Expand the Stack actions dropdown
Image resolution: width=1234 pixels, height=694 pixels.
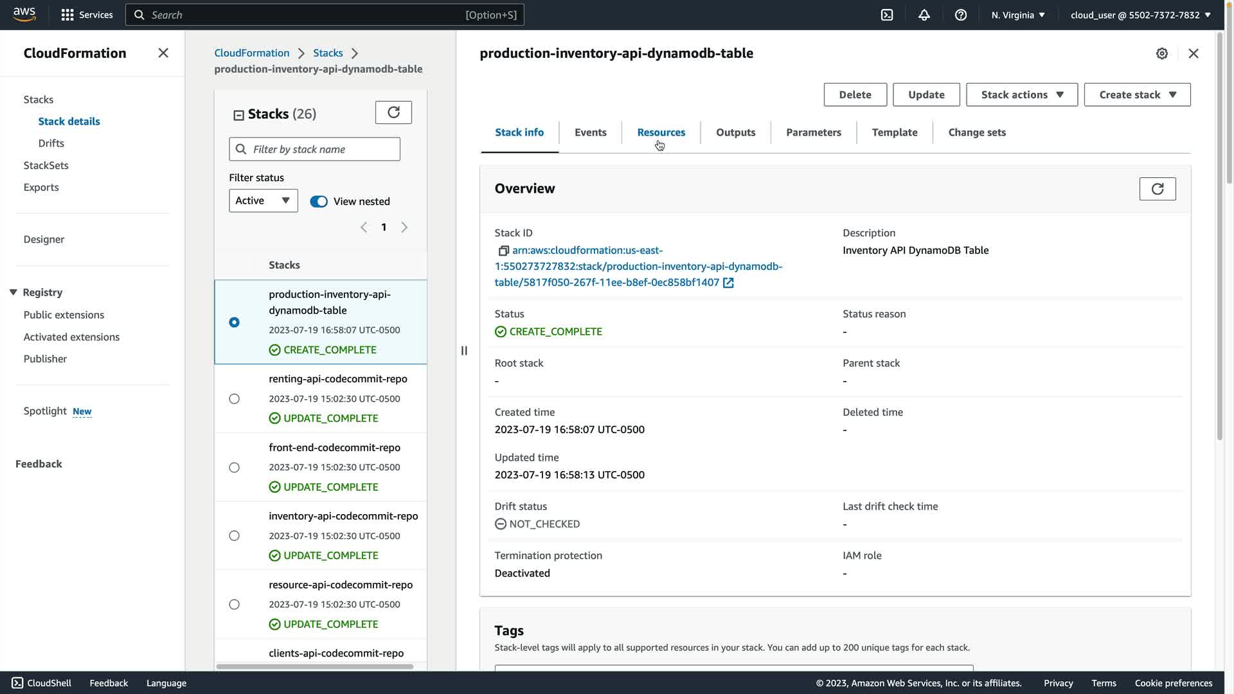click(x=1021, y=94)
